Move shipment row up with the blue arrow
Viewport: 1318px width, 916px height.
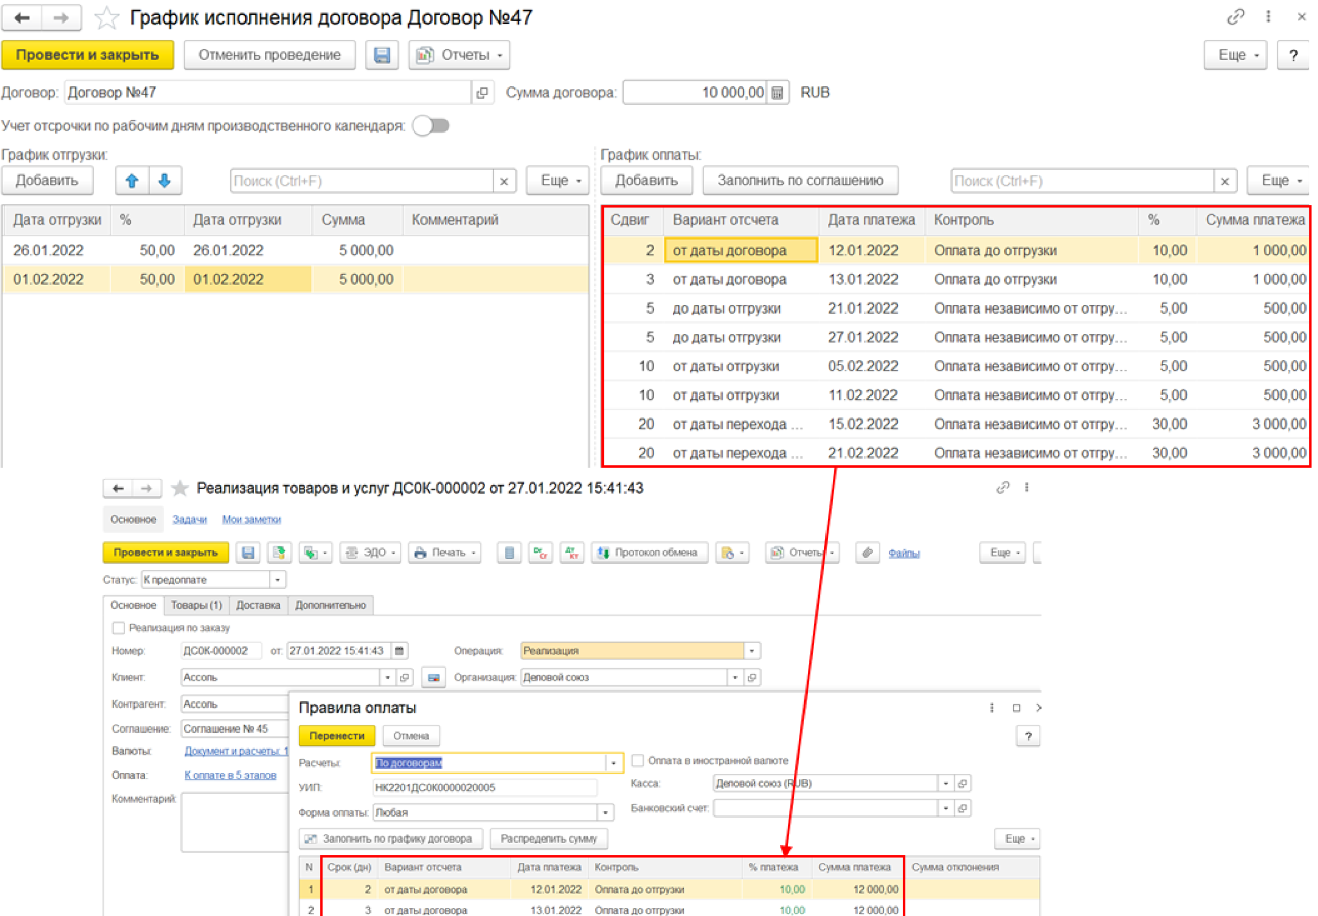coord(132,181)
